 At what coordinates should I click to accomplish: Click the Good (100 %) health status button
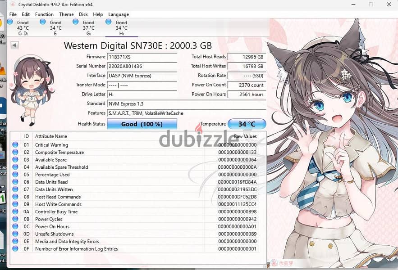142,124
